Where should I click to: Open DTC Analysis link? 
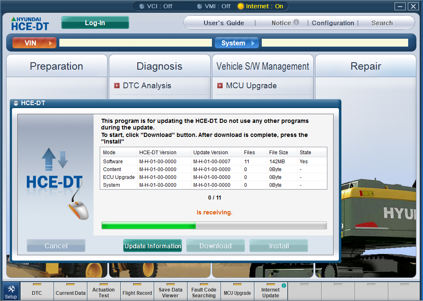147,85
